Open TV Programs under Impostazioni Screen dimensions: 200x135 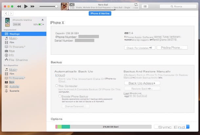point(15,47)
